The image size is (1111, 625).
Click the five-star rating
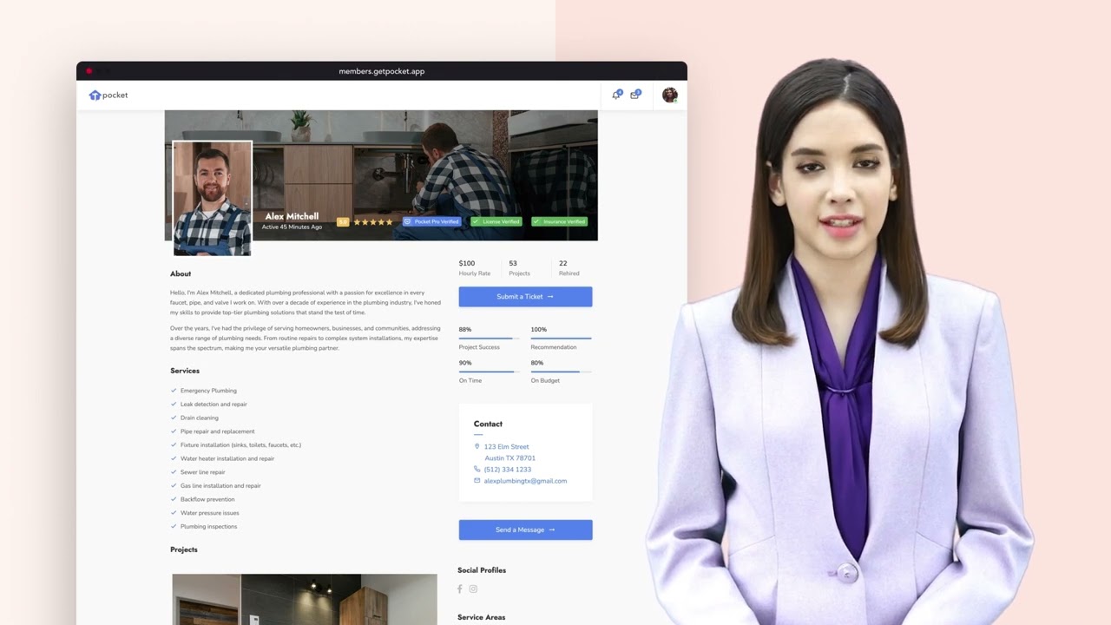[x=373, y=222]
